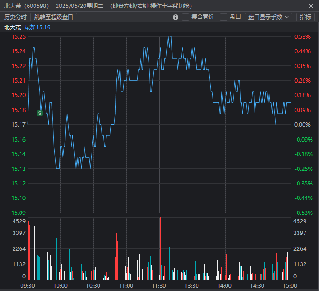Click the 0.00% label on right axis
The width and height of the screenshot is (319, 291).
303,125
